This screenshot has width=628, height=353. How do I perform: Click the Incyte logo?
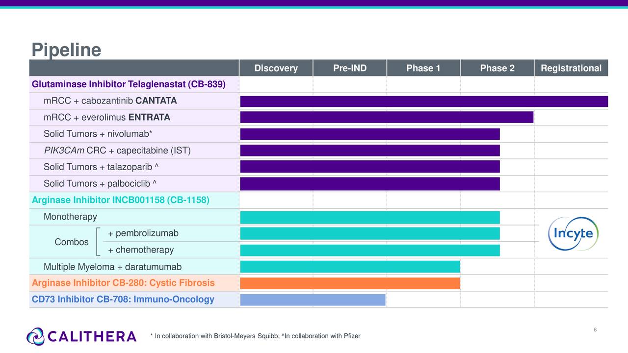point(573,233)
